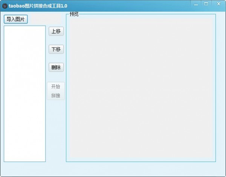Select the 预览 group label

click(x=74, y=14)
